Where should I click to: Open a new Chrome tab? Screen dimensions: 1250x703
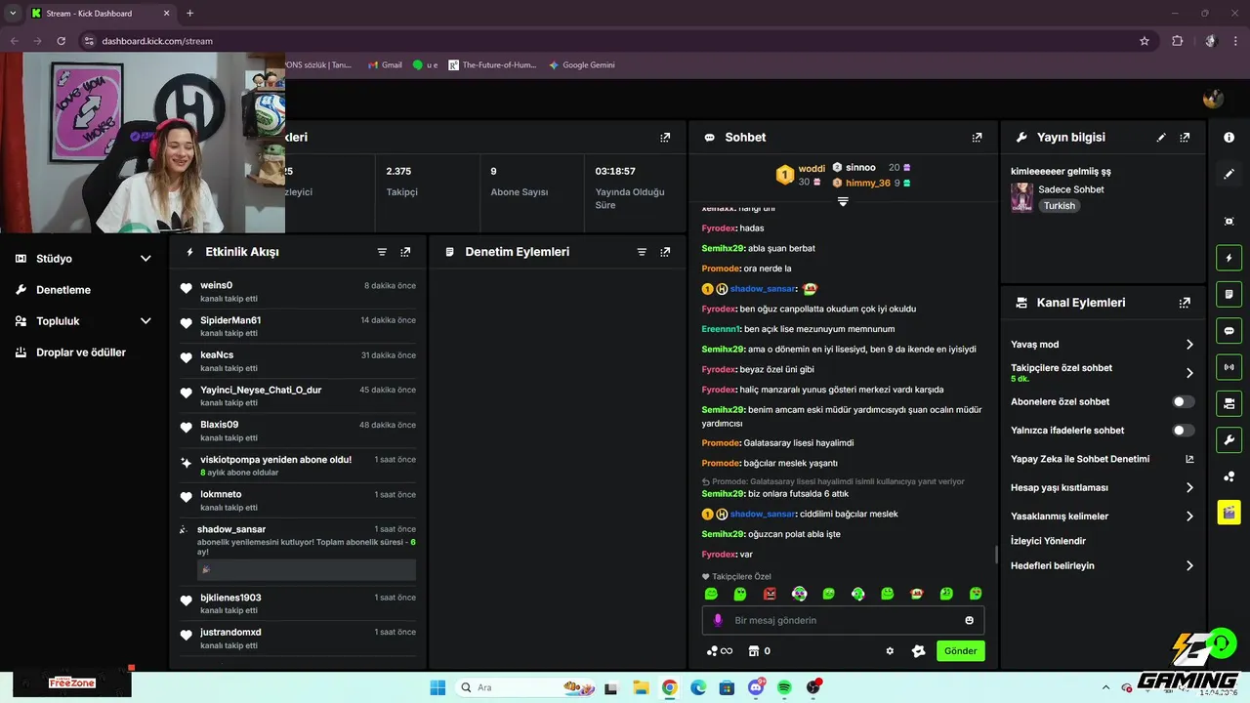click(x=189, y=13)
